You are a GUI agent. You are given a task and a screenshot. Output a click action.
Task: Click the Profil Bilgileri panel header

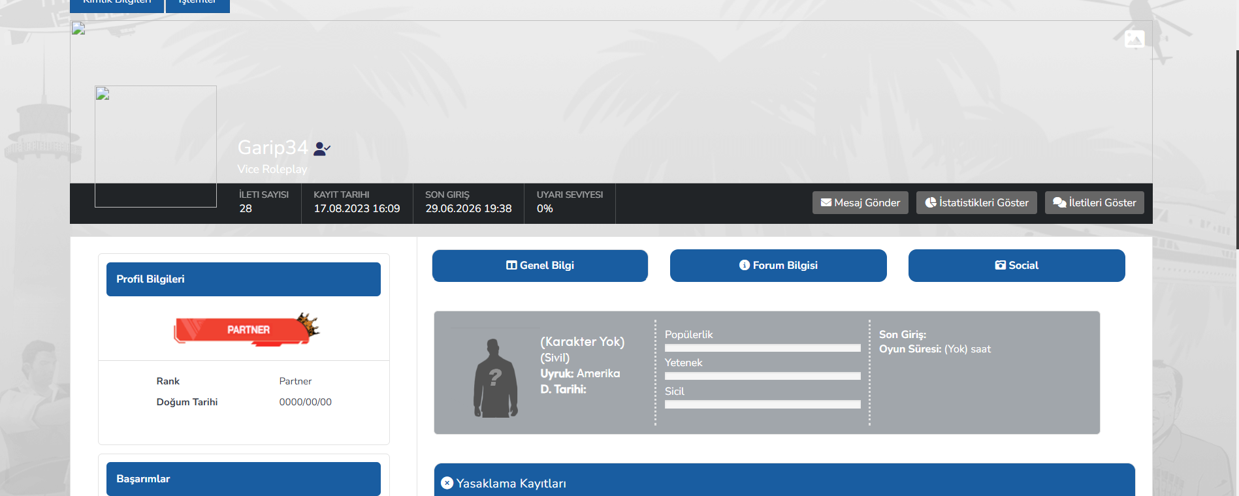click(244, 279)
